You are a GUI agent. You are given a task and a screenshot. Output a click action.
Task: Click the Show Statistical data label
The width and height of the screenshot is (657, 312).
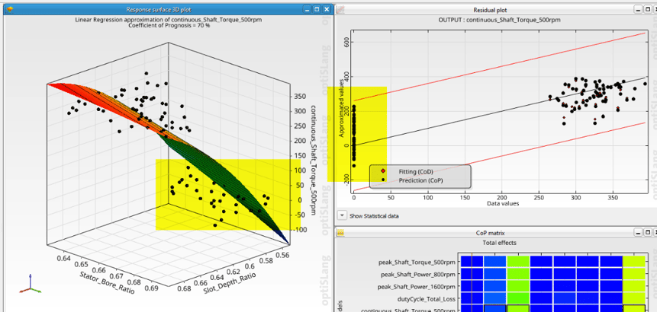pos(374,216)
